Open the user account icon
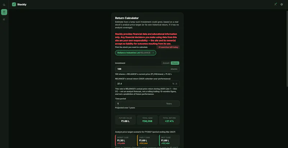 coord(275,4)
